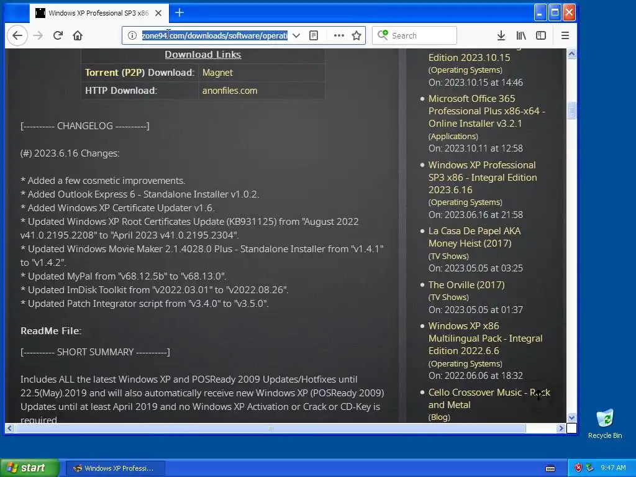Image resolution: width=636 pixels, height=477 pixels.
Task: Click the Magnet torrent link
Action: (217, 73)
